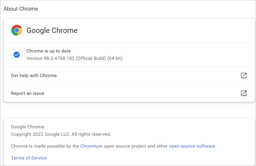Open the Get help with Chrome row
The image size is (256, 166).
[34, 76]
